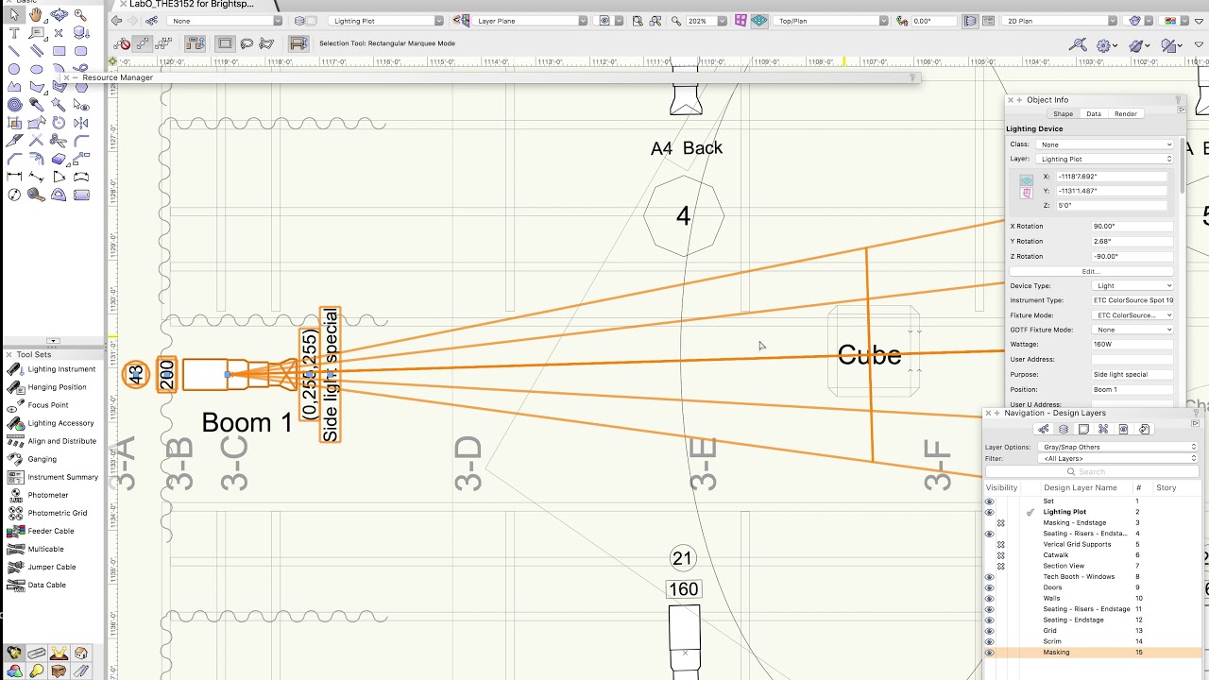This screenshot has width=1209, height=680.
Task: Open the active class None dropdown
Action: point(226,21)
